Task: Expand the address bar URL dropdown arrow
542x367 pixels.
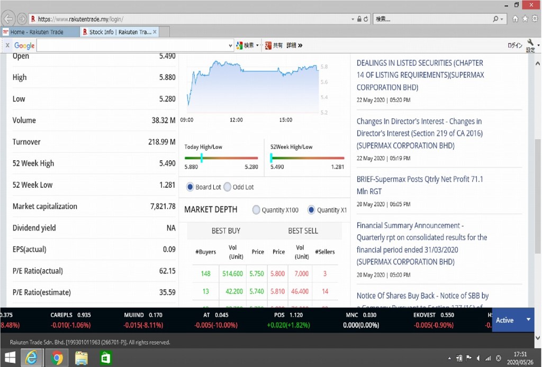Action: 353,19
